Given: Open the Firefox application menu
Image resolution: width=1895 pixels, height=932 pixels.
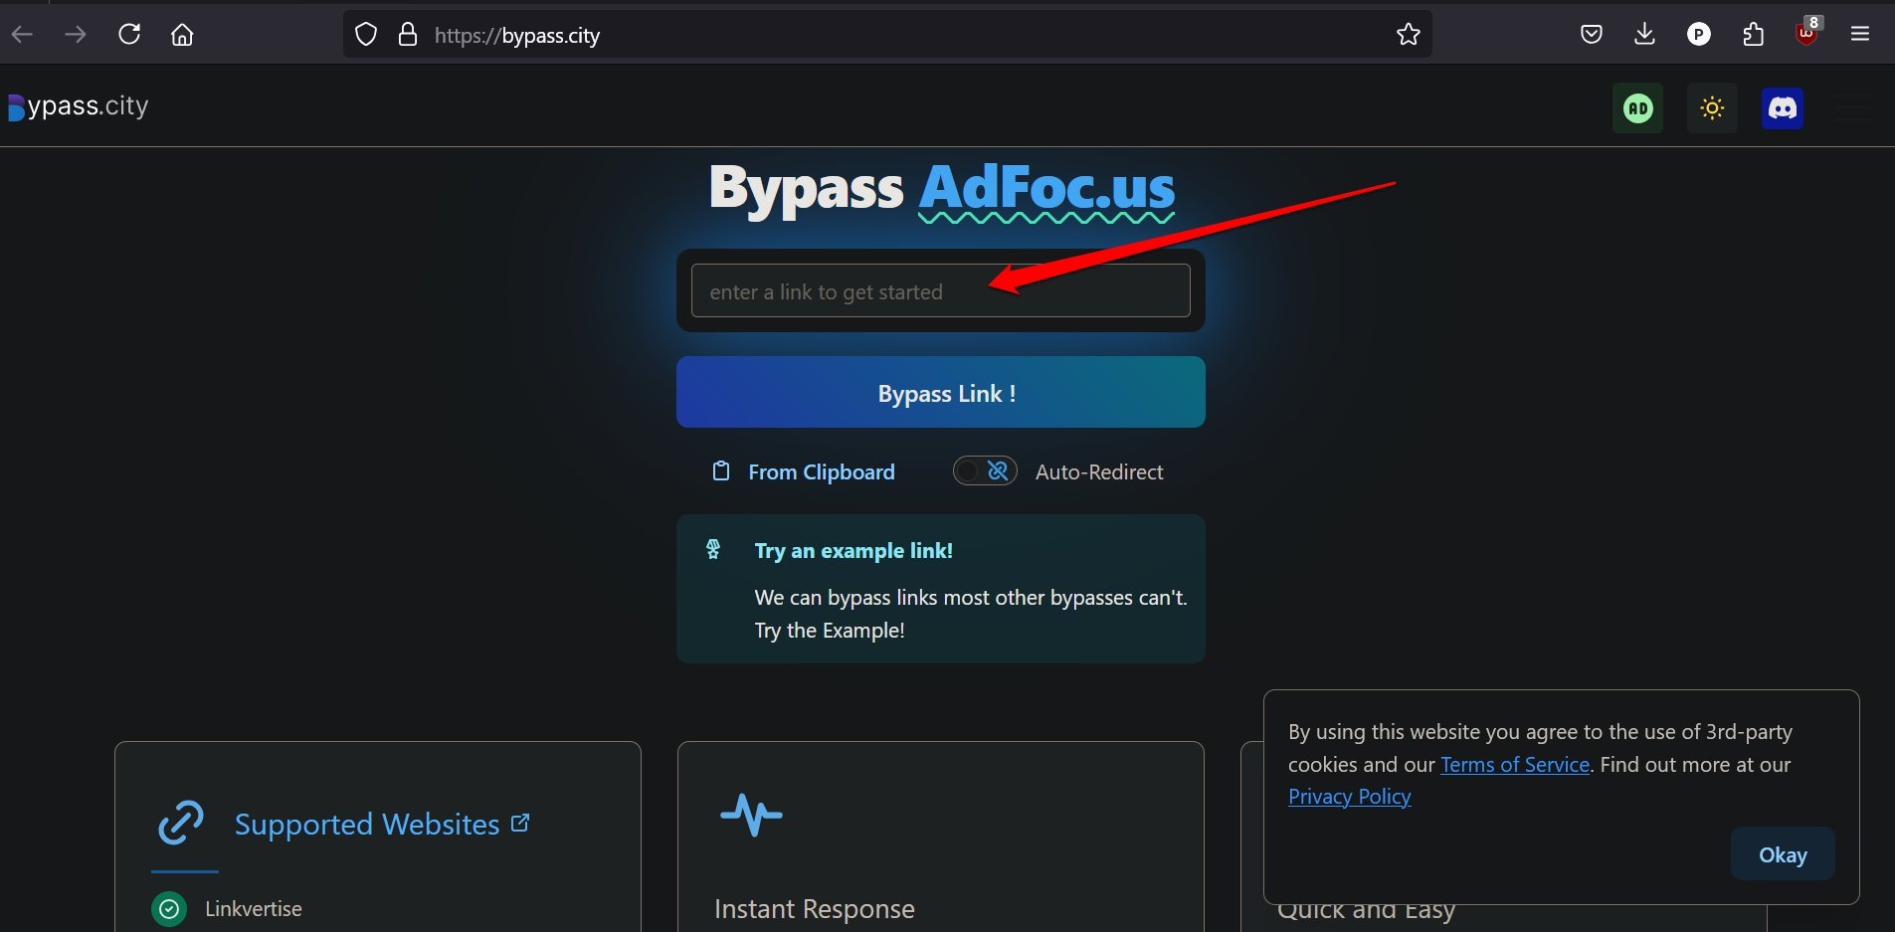Looking at the screenshot, I should 1861,34.
